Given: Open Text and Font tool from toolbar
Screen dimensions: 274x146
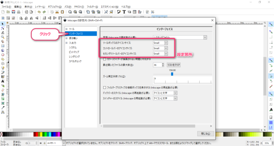Looking at the screenshot, I should [124, 12].
